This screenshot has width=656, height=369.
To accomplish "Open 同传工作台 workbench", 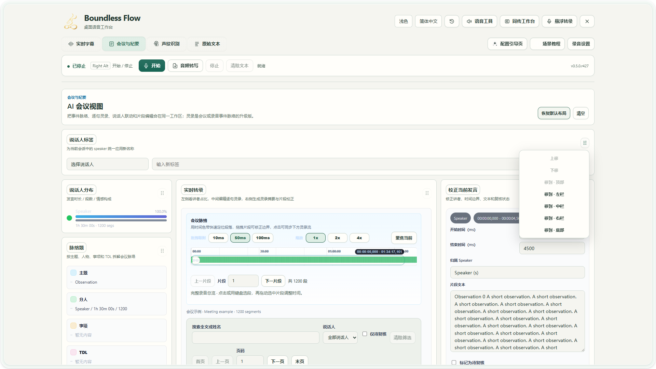I will tap(519, 21).
